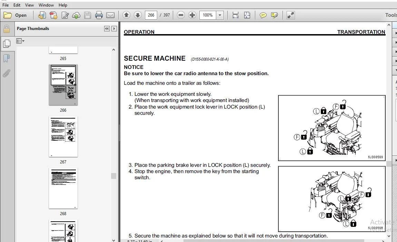Viewport: 397px width, 242px height.
Task: Open the Tools pane
Action: (x=391, y=15)
